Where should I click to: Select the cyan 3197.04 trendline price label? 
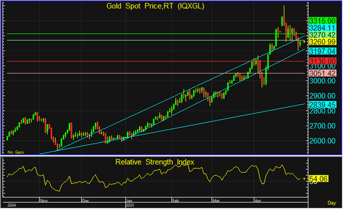coord(322,51)
